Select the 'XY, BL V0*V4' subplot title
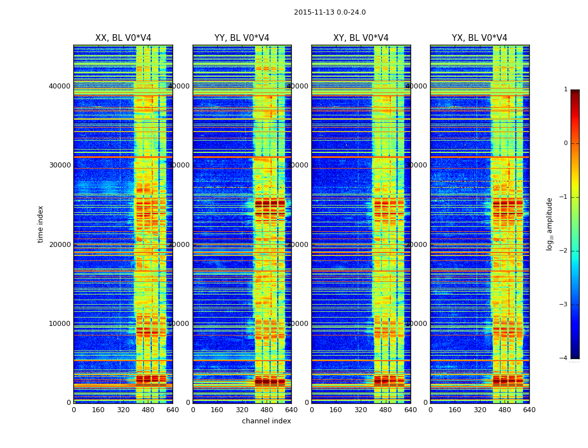The height and width of the screenshot is (448, 588). (361, 38)
